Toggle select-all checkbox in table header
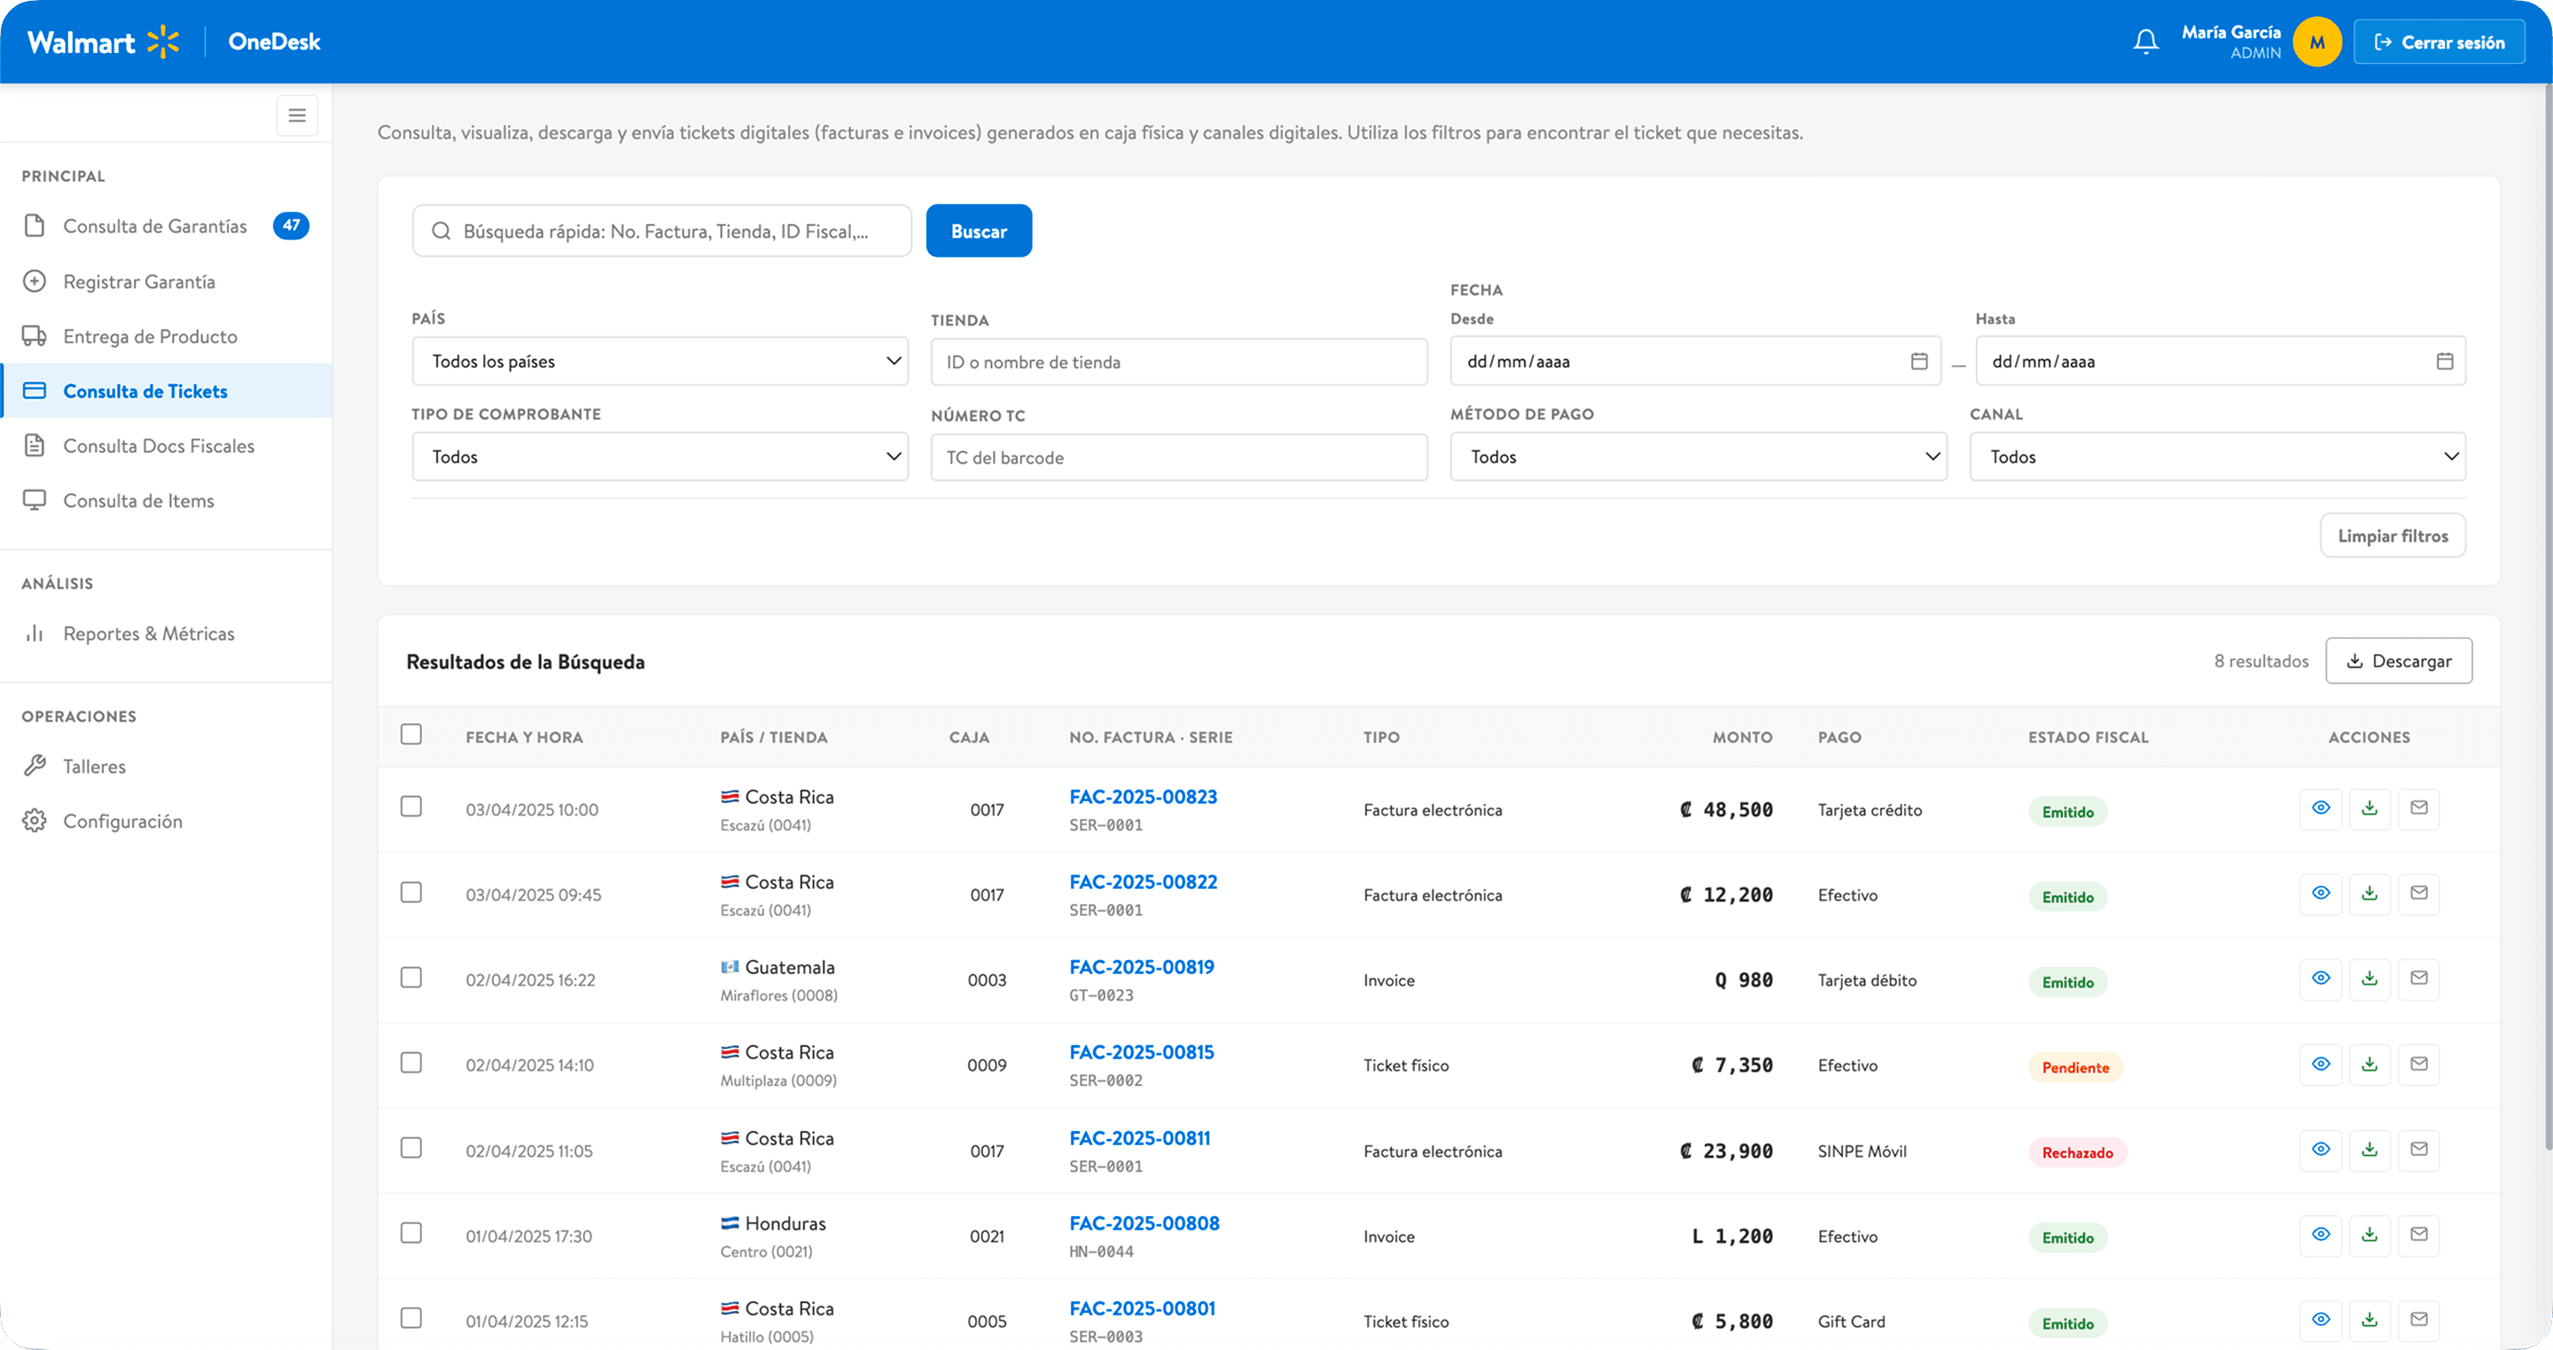2553x1350 pixels. [x=411, y=735]
